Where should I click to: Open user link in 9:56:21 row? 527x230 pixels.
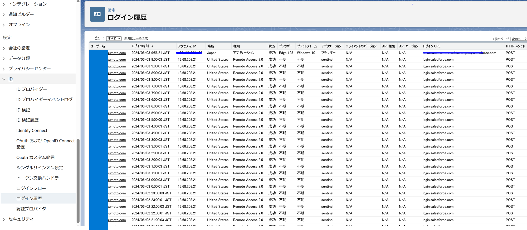117,53
